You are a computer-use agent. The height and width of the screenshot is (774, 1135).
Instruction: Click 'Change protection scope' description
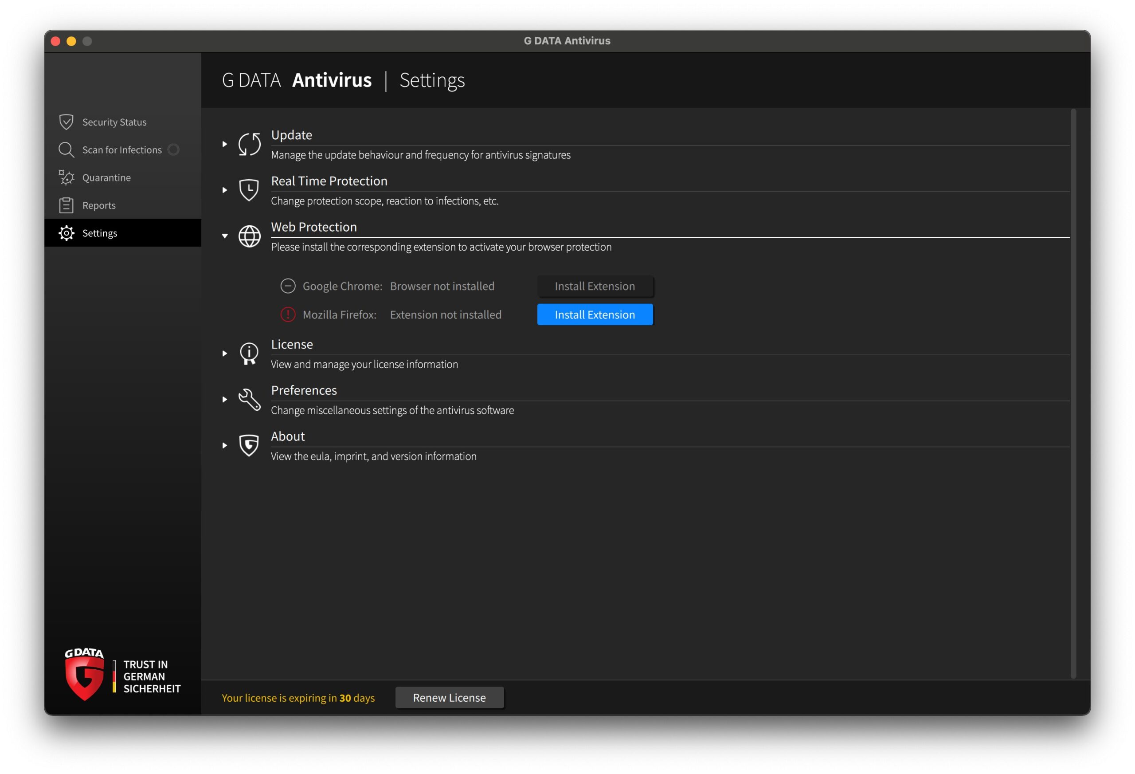(x=385, y=201)
